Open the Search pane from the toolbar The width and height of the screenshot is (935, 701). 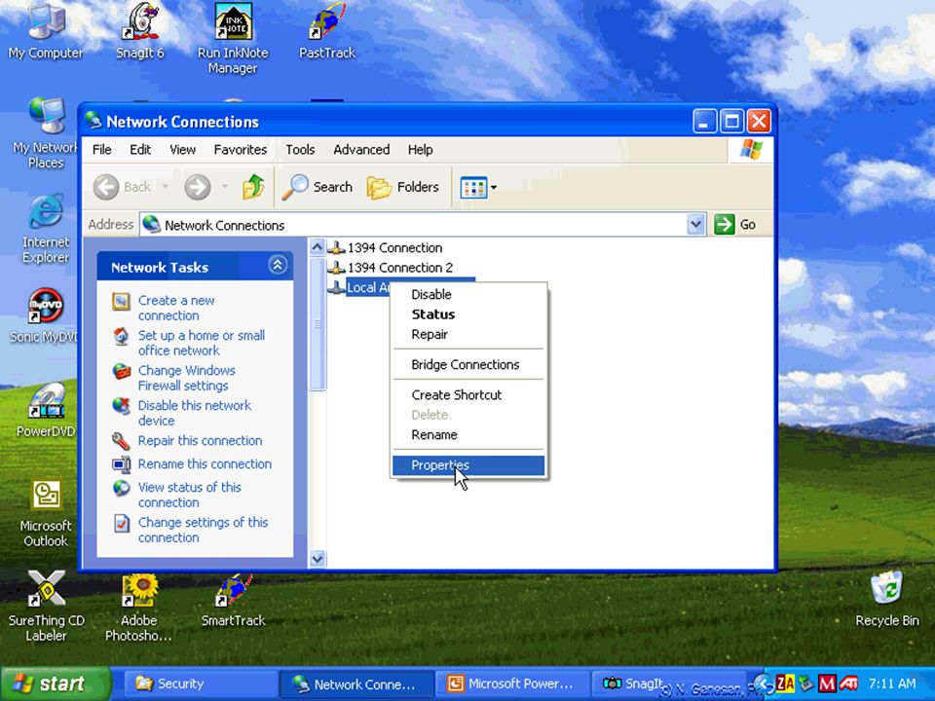click(318, 187)
